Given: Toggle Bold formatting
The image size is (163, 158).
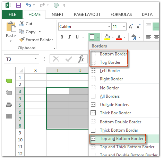Looking at the screenshot, I should click(x=62, y=37).
